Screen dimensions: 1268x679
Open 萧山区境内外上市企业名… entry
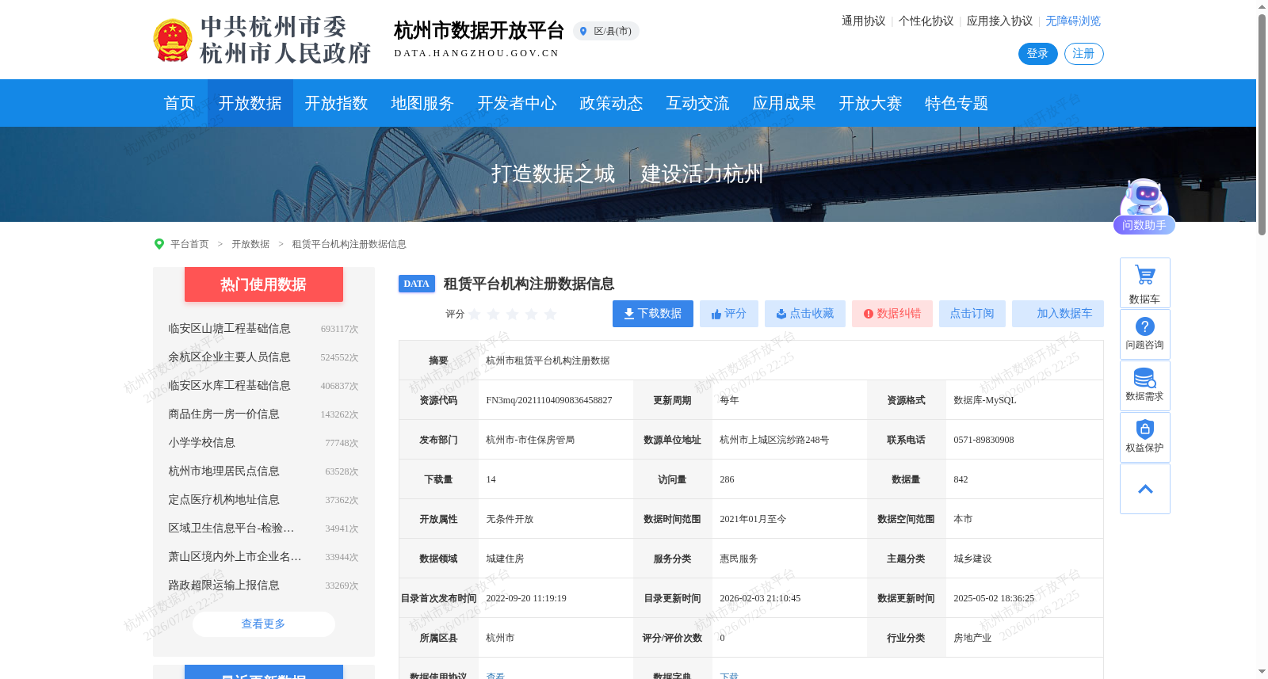pyautogui.click(x=235, y=557)
